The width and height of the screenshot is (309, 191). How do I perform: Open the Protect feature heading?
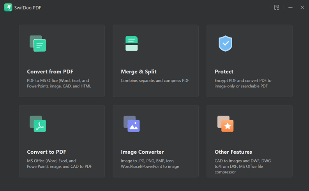pos(224,72)
